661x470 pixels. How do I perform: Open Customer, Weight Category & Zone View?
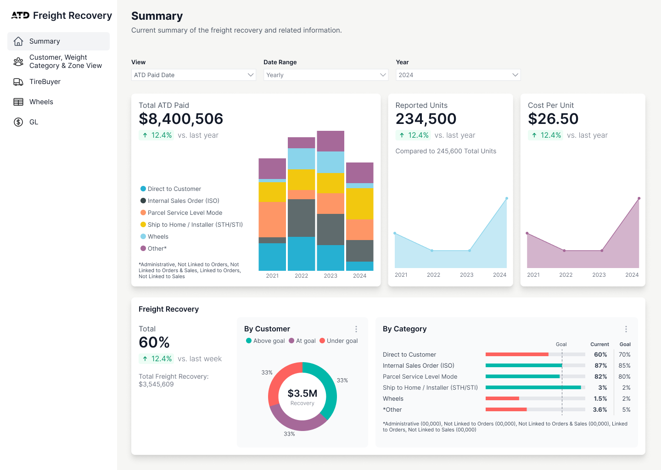[58, 62]
